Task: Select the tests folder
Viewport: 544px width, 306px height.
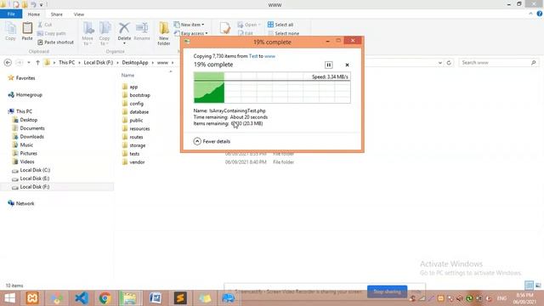Action: click(131, 154)
